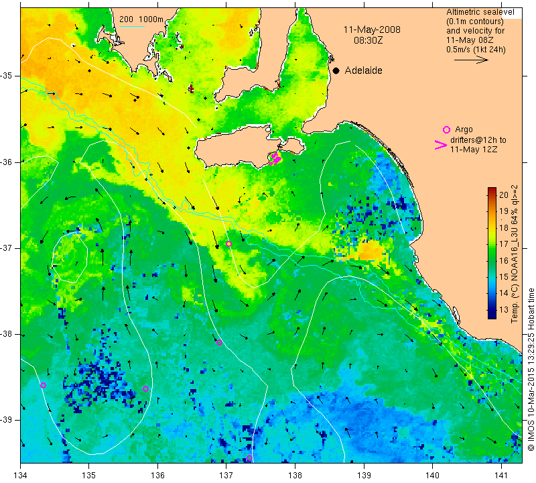
Task: Click the Argo float marker near 135.8°E, 38.6°S
Action: point(145,388)
